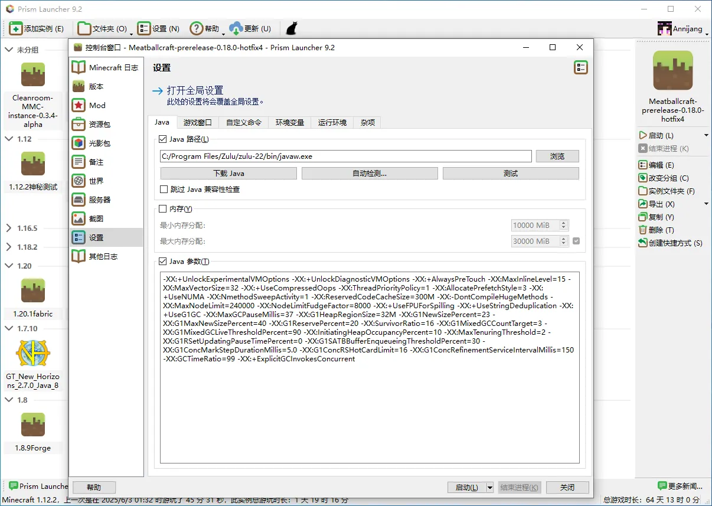
Task: Collapse 1.12 group
Action: (9, 139)
